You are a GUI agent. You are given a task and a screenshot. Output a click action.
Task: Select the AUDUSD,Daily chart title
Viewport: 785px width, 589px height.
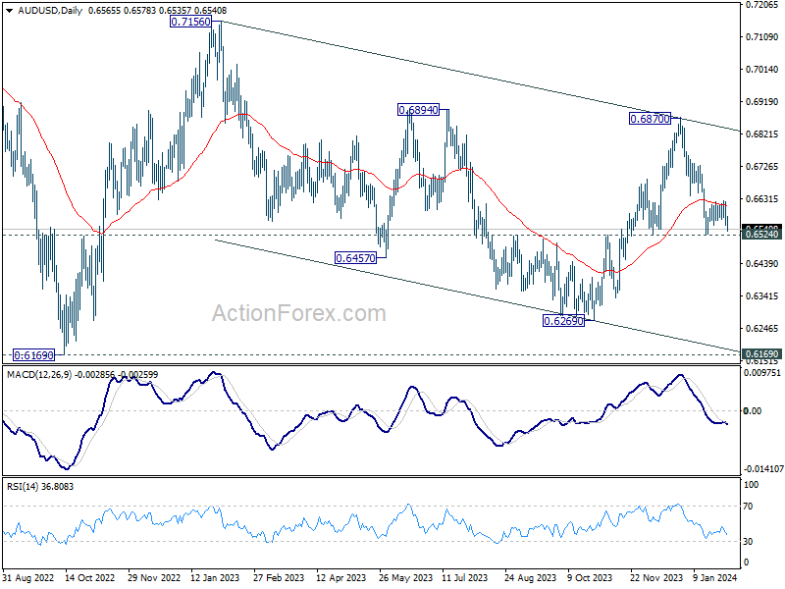pos(50,11)
